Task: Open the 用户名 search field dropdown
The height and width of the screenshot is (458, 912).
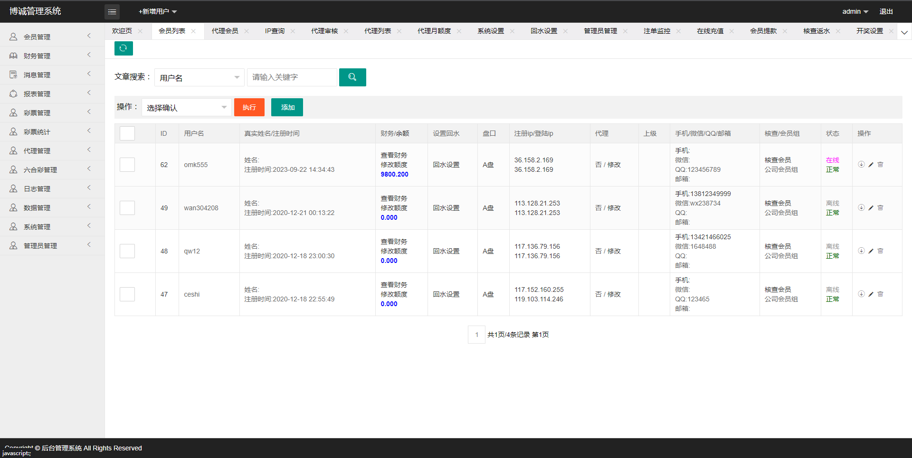Action: coord(199,77)
